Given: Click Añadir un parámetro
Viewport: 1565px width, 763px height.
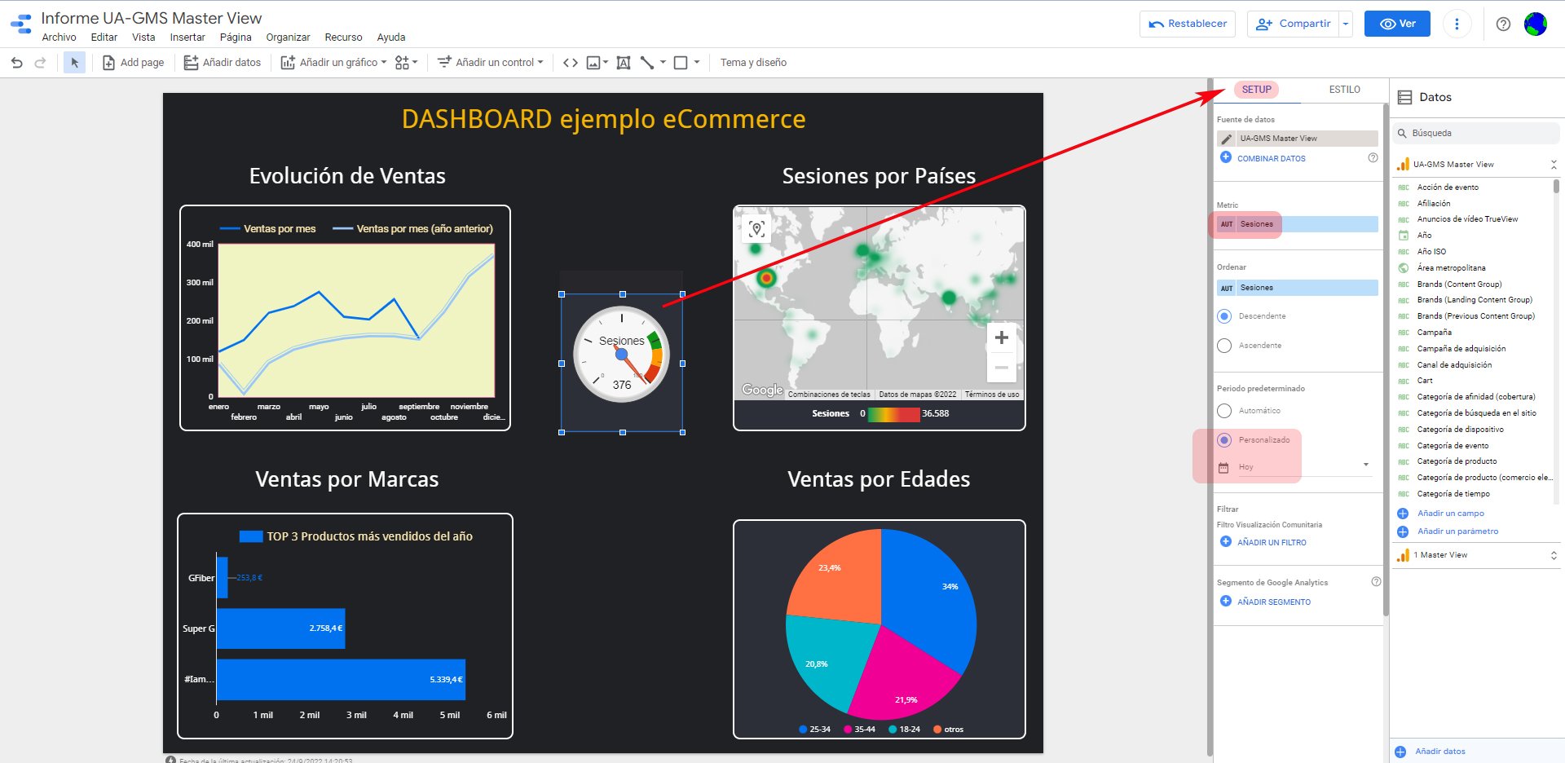Looking at the screenshot, I should (1457, 531).
